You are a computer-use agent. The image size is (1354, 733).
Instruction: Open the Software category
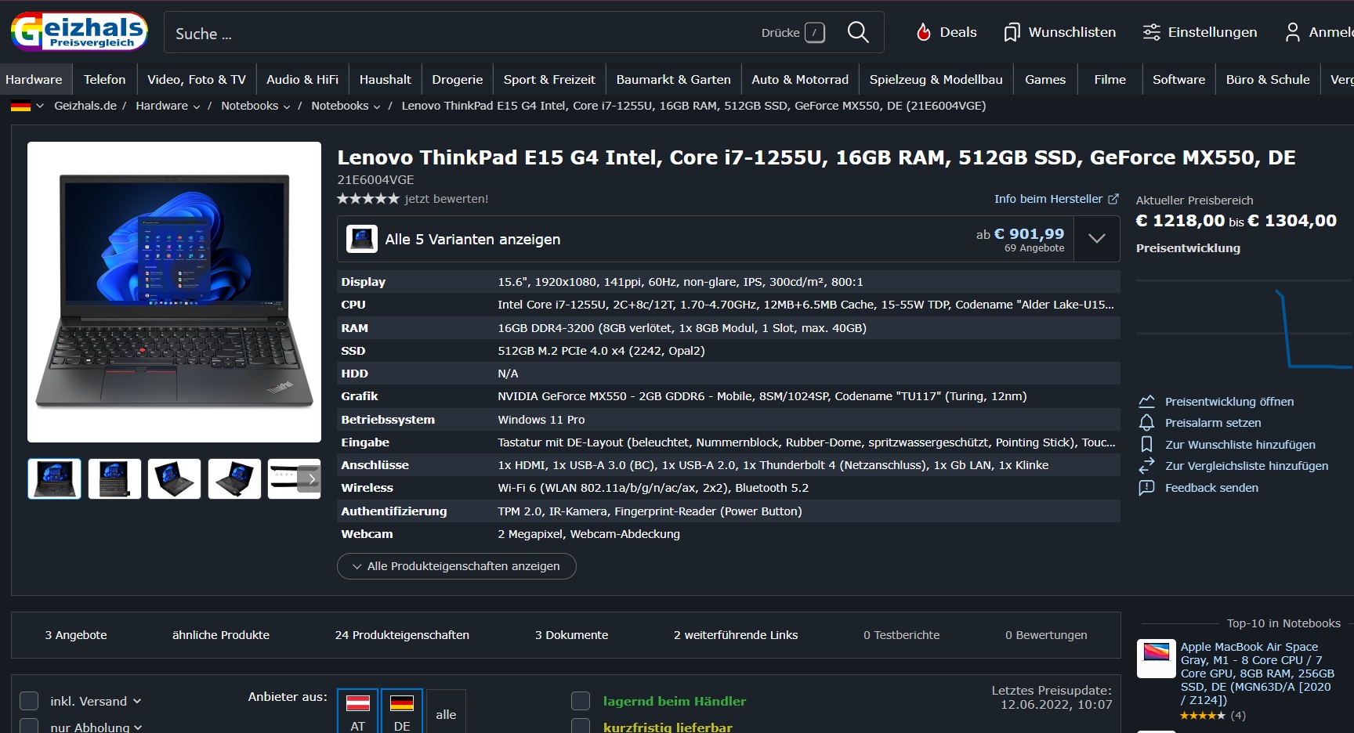(1178, 79)
